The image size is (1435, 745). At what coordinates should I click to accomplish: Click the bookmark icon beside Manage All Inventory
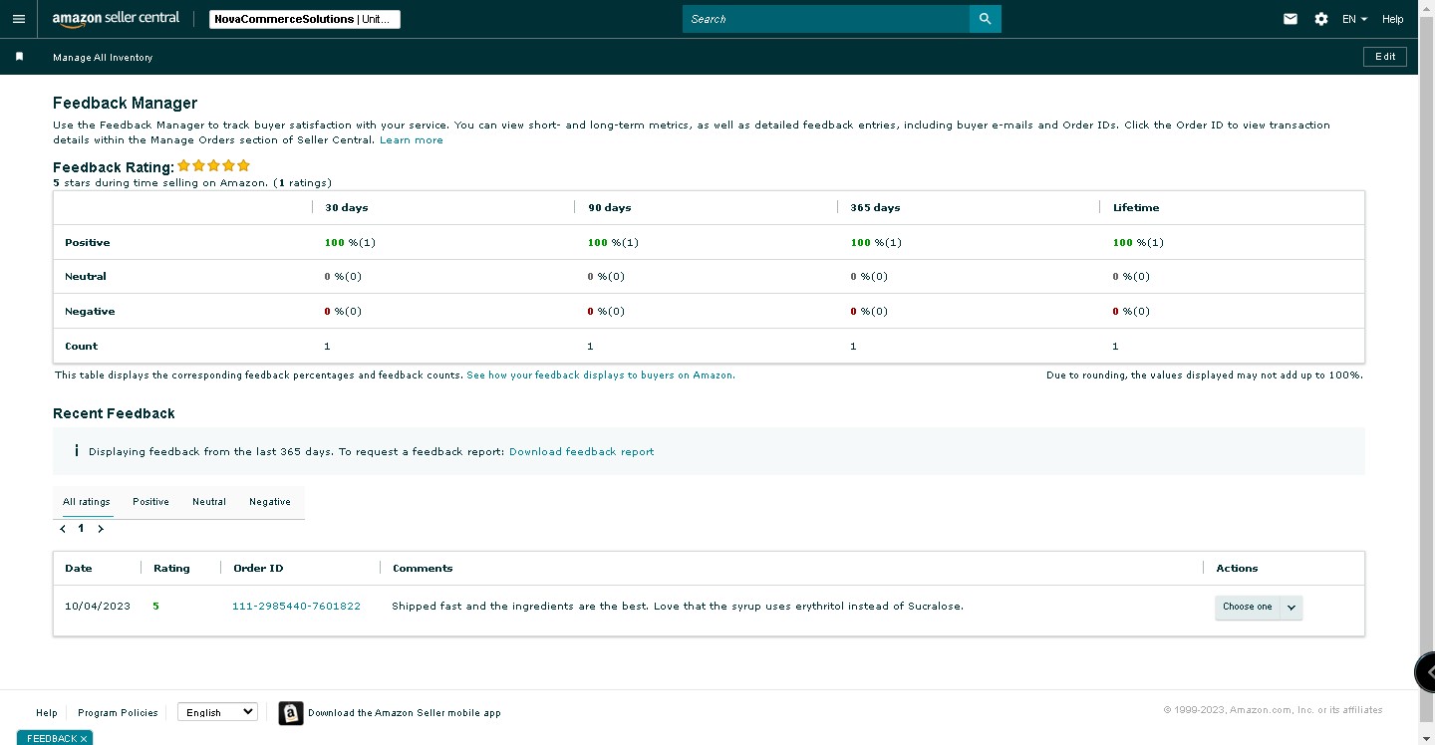pos(19,57)
